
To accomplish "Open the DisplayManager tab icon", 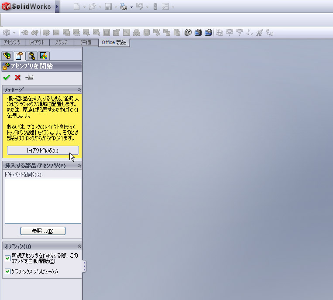I will (44, 56).
